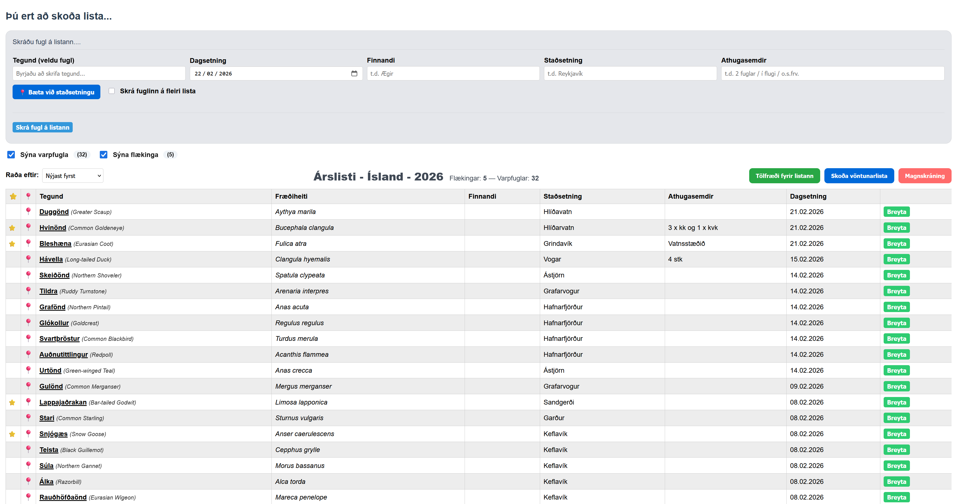958x504 pixels.
Task: Open the calendar picker in Dagsetning field
Action: click(x=354, y=73)
